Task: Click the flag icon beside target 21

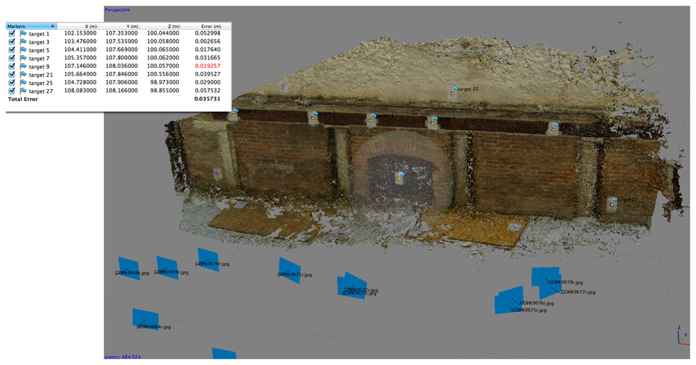Action: pyautogui.click(x=23, y=75)
